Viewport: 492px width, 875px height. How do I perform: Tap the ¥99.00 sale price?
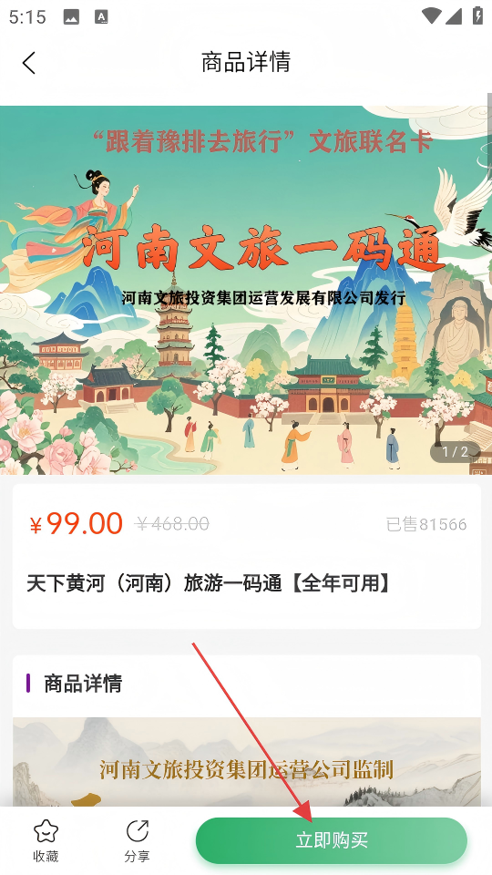(76, 525)
